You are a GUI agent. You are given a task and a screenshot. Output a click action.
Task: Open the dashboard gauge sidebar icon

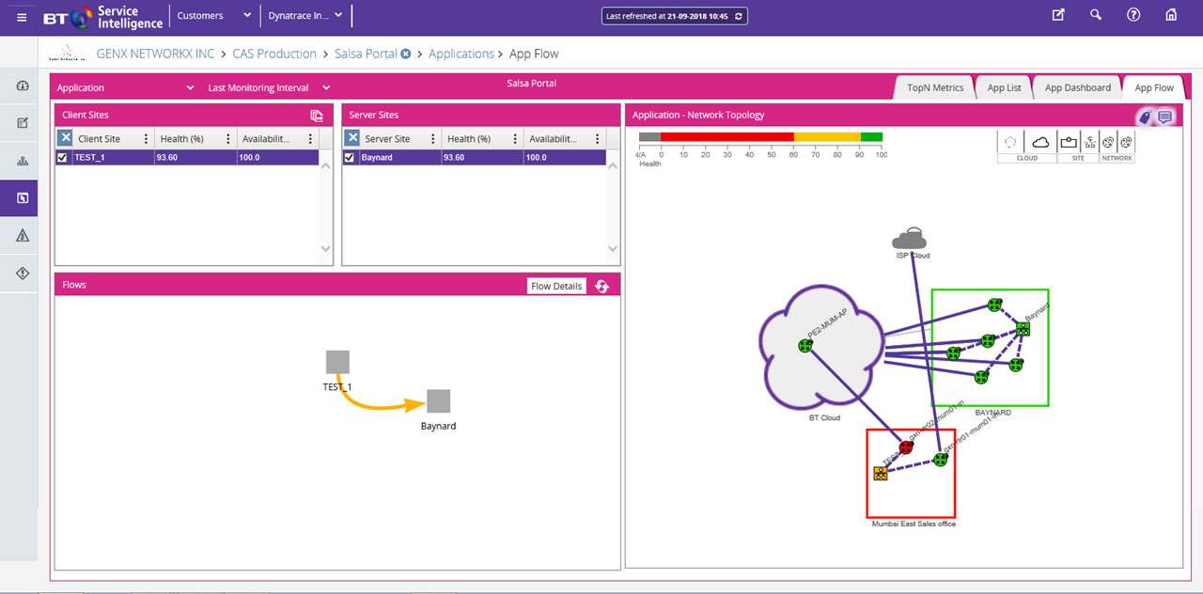pos(23,86)
